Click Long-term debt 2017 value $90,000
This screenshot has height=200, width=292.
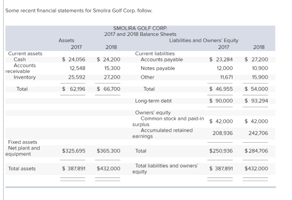tap(221, 101)
